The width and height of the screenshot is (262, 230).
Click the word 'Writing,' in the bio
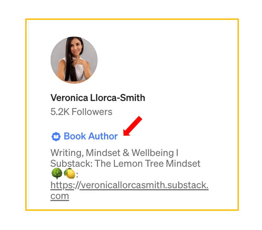tap(67, 153)
